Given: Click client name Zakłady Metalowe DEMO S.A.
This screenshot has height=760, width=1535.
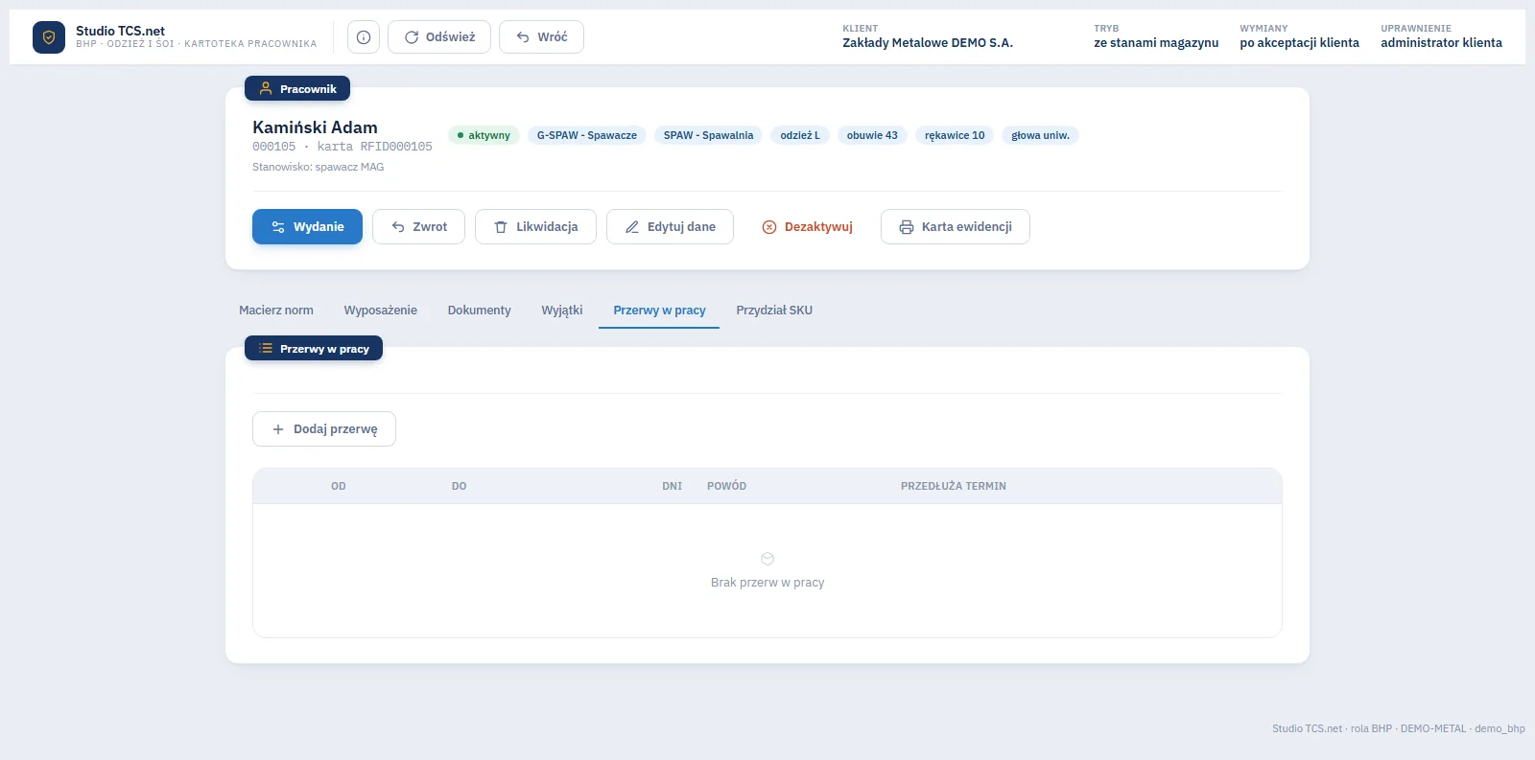Looking at the screenshot, I should [x=928, y=43].
